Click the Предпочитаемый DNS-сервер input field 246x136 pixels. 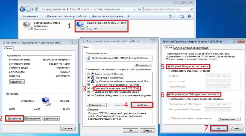(218, 104)
